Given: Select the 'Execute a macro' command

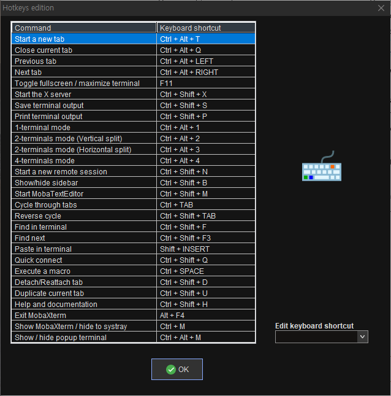Looking at the screenshot, I should click(84, 271).
